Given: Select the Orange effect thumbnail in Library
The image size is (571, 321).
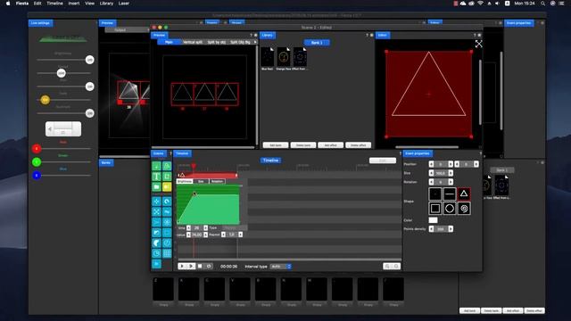Looking at the screenshot, I should [284, 57].
